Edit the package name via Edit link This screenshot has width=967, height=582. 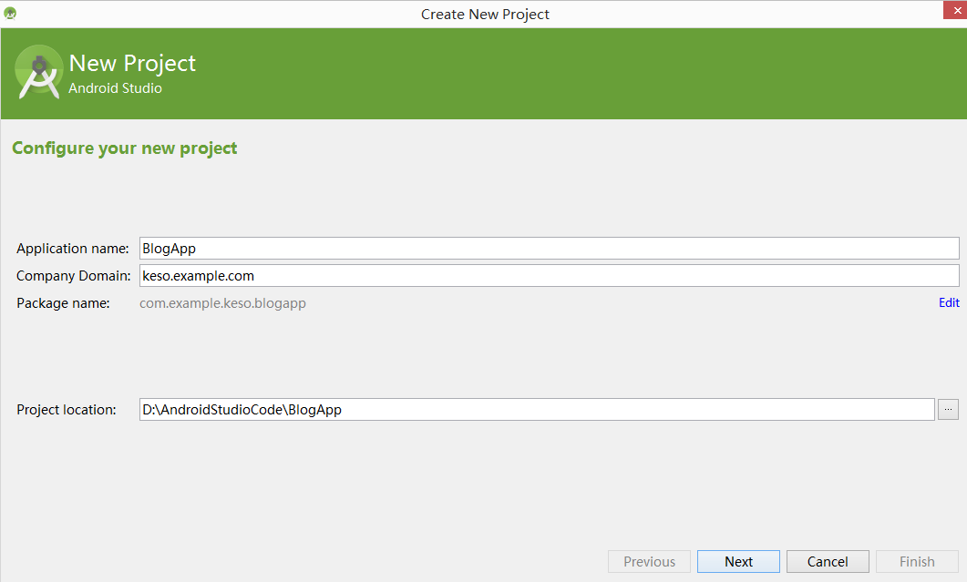949,302
